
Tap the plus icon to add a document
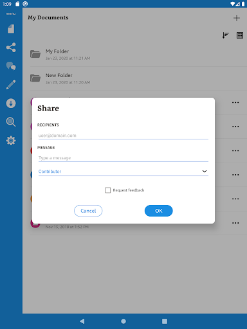pyautogui.click(x=237, y=18)
